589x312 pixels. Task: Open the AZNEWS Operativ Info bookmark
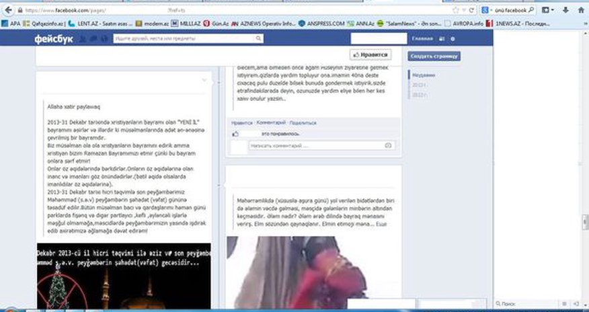tap(264, 24)
